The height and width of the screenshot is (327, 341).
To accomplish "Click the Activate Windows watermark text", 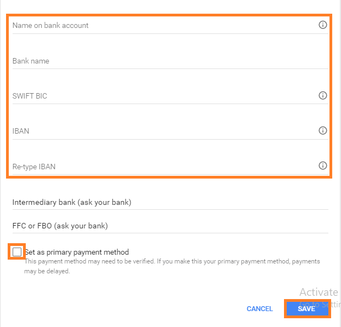I will (319, 292).
